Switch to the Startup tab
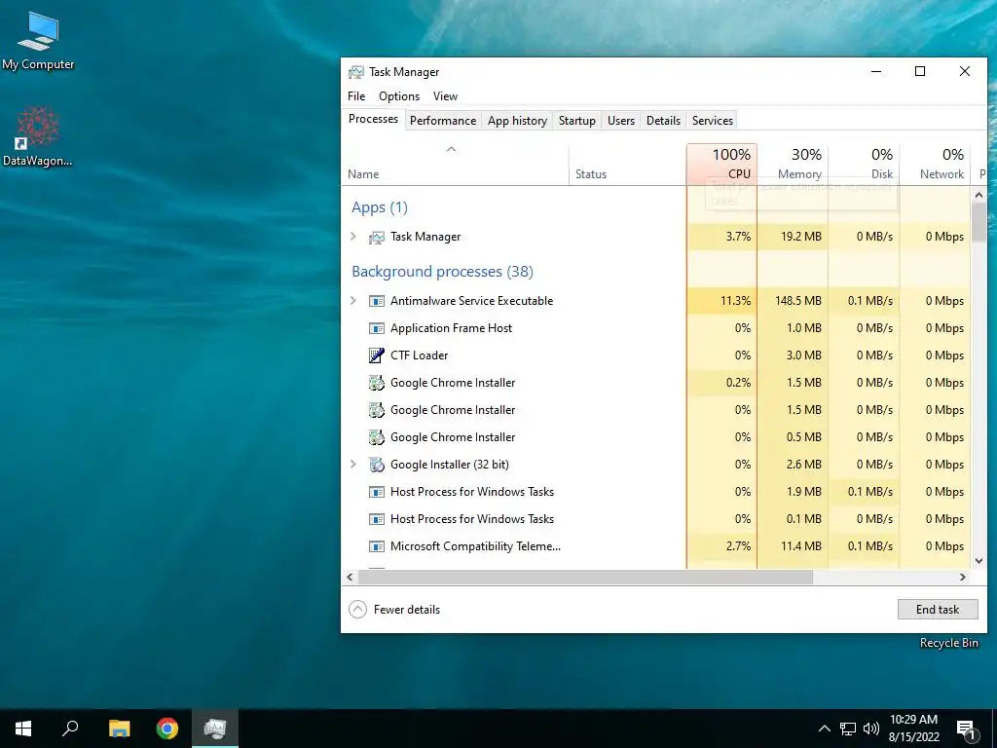Image resolution: width=997 pixels, height=748 pixels. point(576,120)
